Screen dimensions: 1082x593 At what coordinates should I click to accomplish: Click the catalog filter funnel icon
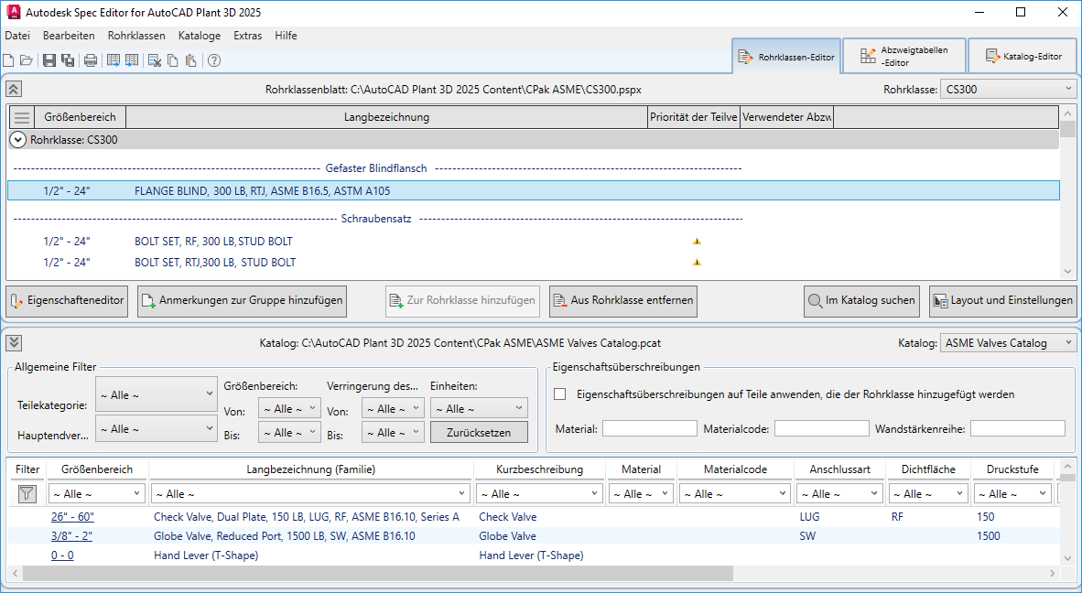[27, 493]
